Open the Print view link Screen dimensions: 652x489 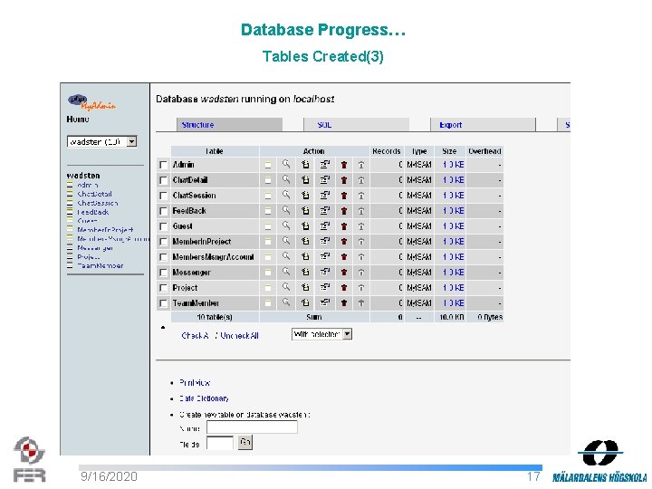[195, 382]
